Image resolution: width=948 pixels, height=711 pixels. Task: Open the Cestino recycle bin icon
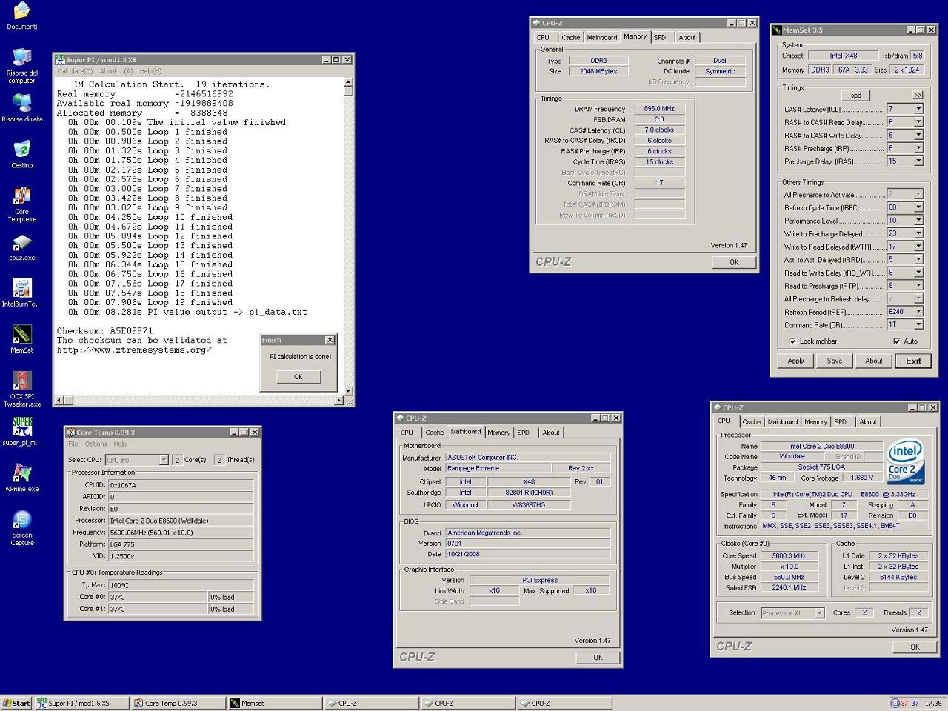point(21,154)
